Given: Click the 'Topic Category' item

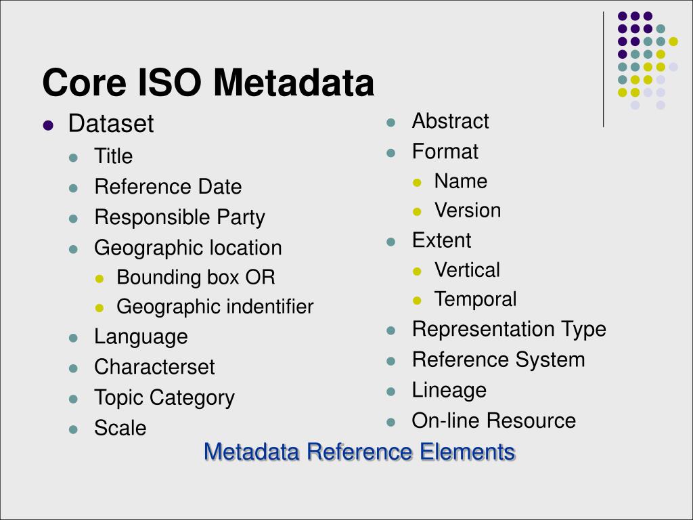Looking at the screenshot, I should coord(164,398).
